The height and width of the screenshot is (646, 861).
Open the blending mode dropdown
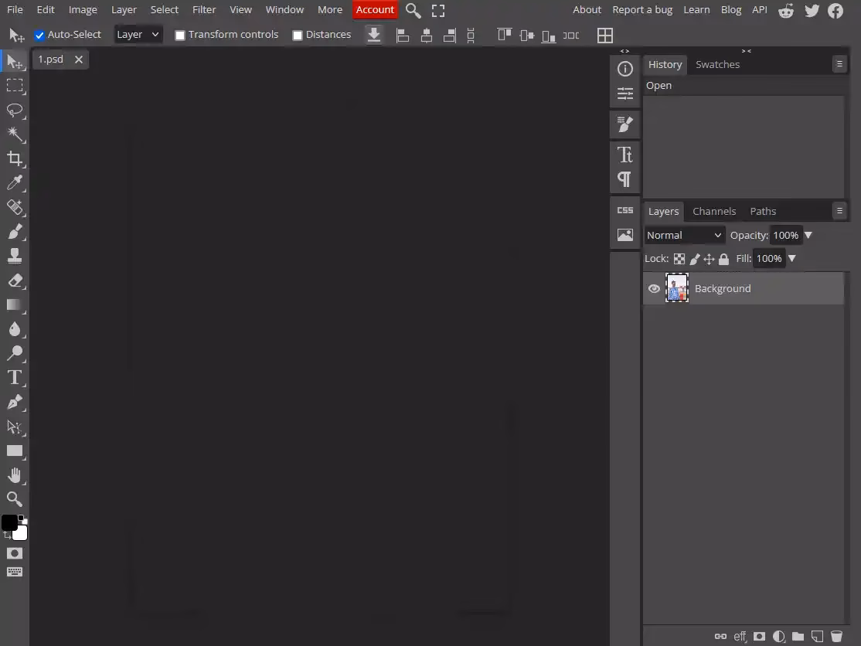pos(683,235)
